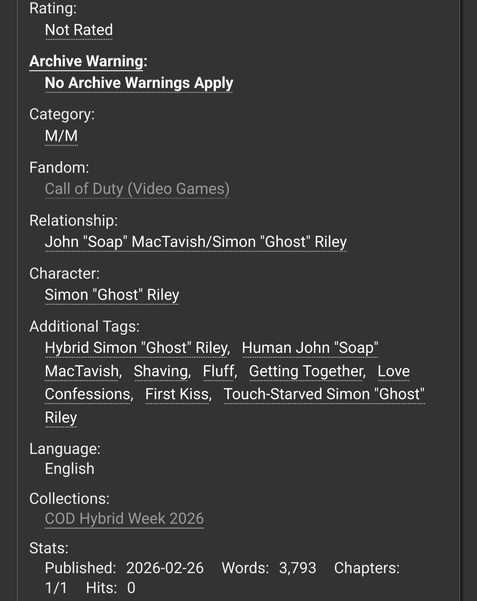
Task: Open the Getting Together tag
Action: [307, 371]
